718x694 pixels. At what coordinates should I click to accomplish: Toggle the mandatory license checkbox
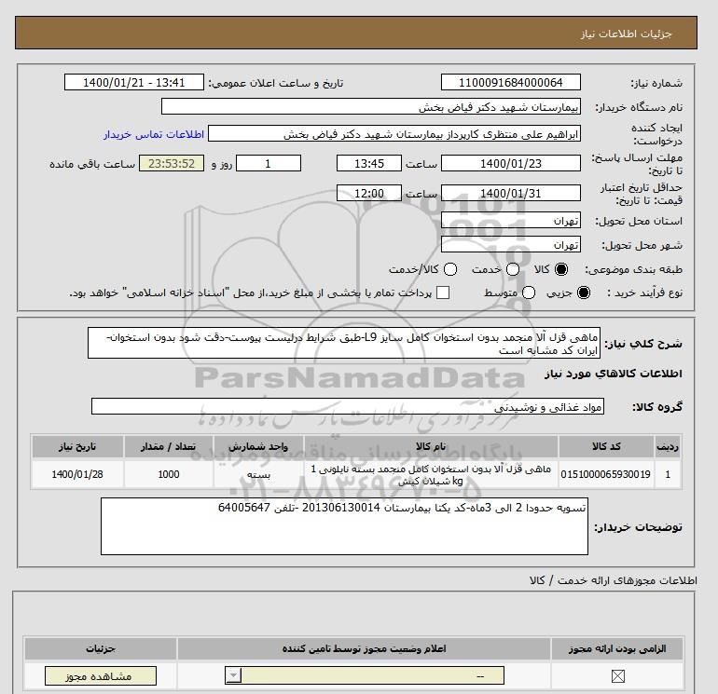coord(617,675)
